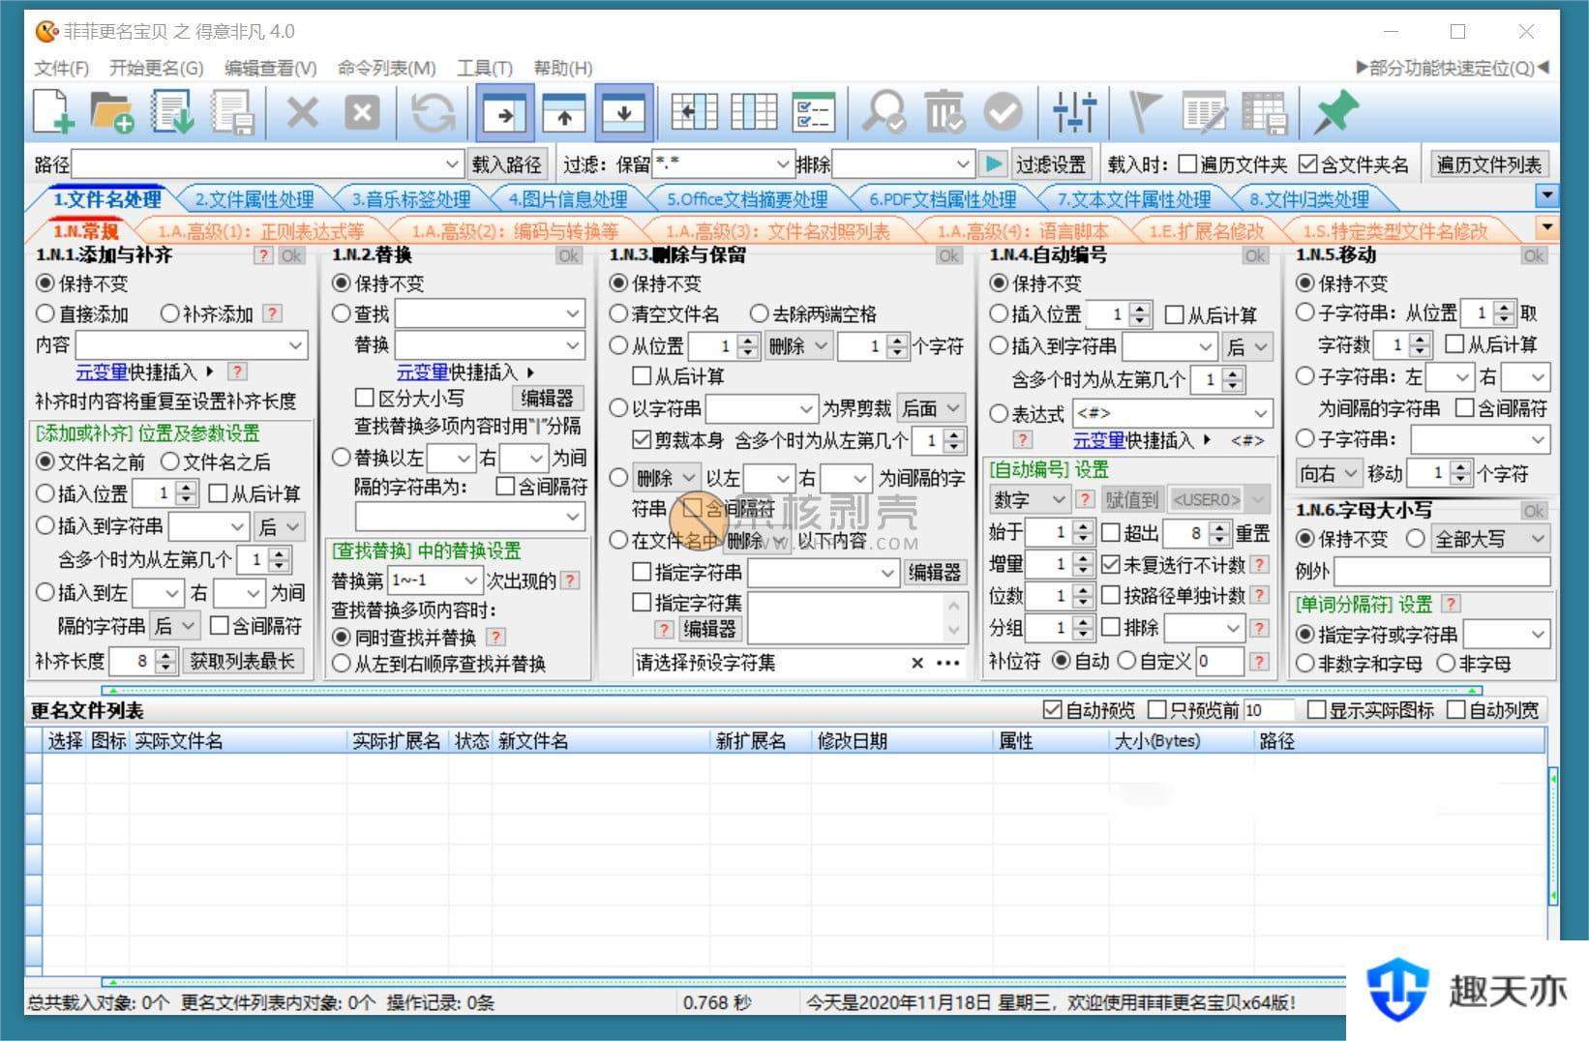Viewport: 1589px width, 1041px height.
Task: Click the blue arrow at tab row right end
Action: point(1546,196)
